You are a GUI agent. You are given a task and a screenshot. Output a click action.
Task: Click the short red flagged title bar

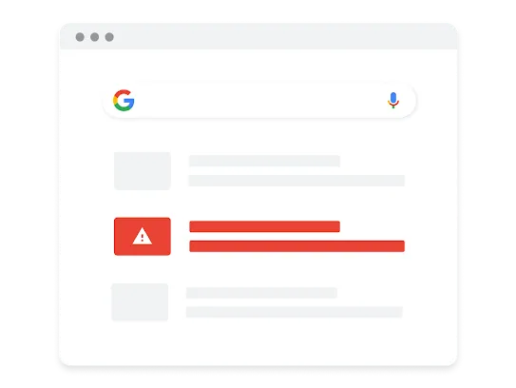[x=264, y=226]
